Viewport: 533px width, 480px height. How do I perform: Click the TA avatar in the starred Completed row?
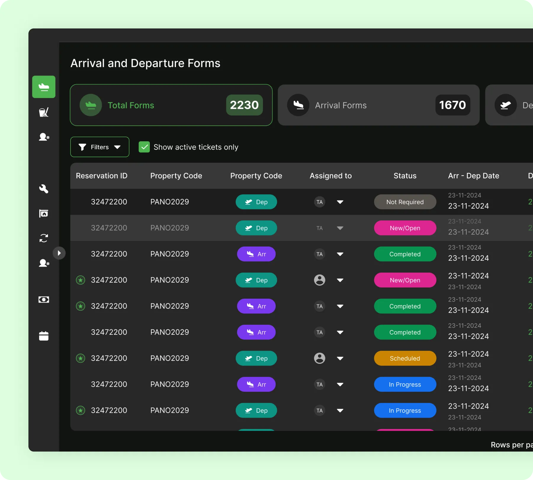pyautogui.click(x=320, y=306)
